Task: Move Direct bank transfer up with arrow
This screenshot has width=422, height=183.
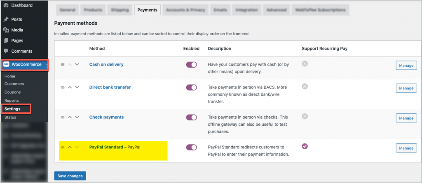Action: 70,87
